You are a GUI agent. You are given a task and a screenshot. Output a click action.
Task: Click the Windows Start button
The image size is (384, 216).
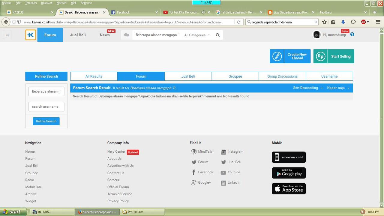tap(13, 212)
